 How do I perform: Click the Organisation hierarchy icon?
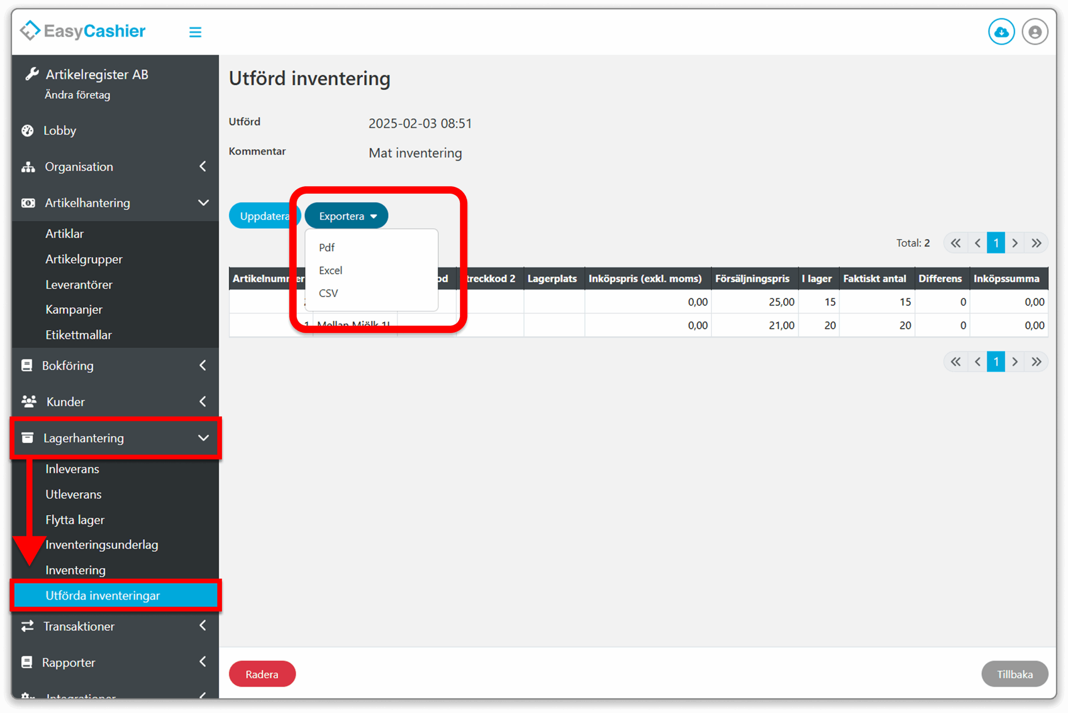coord(28,167)
